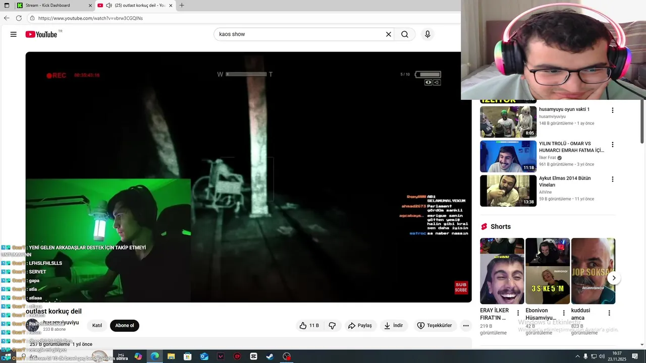Open Outlook from taskbar
Viewport: 646px width, 363px height.
(x=204, y=356)
